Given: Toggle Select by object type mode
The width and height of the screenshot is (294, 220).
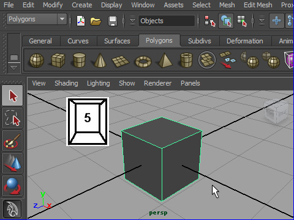Looking at the screenshot, I should pos(226,21).
